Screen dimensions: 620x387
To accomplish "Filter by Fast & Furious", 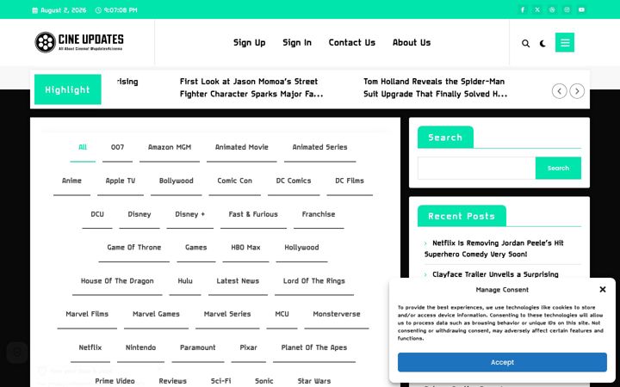I will coord(253,214).
